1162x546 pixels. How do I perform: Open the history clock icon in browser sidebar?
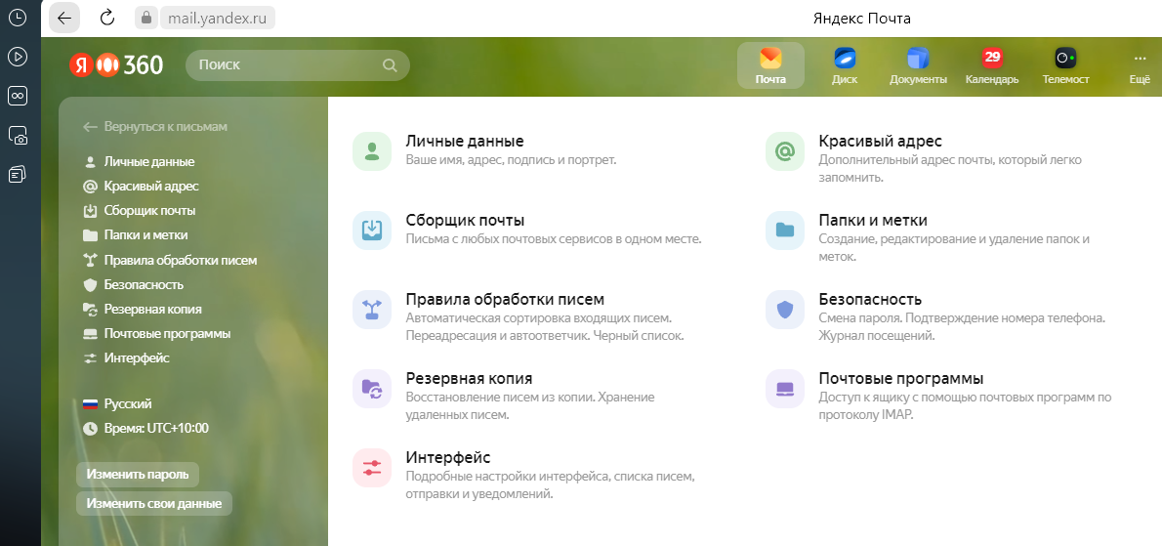[18, 18]
